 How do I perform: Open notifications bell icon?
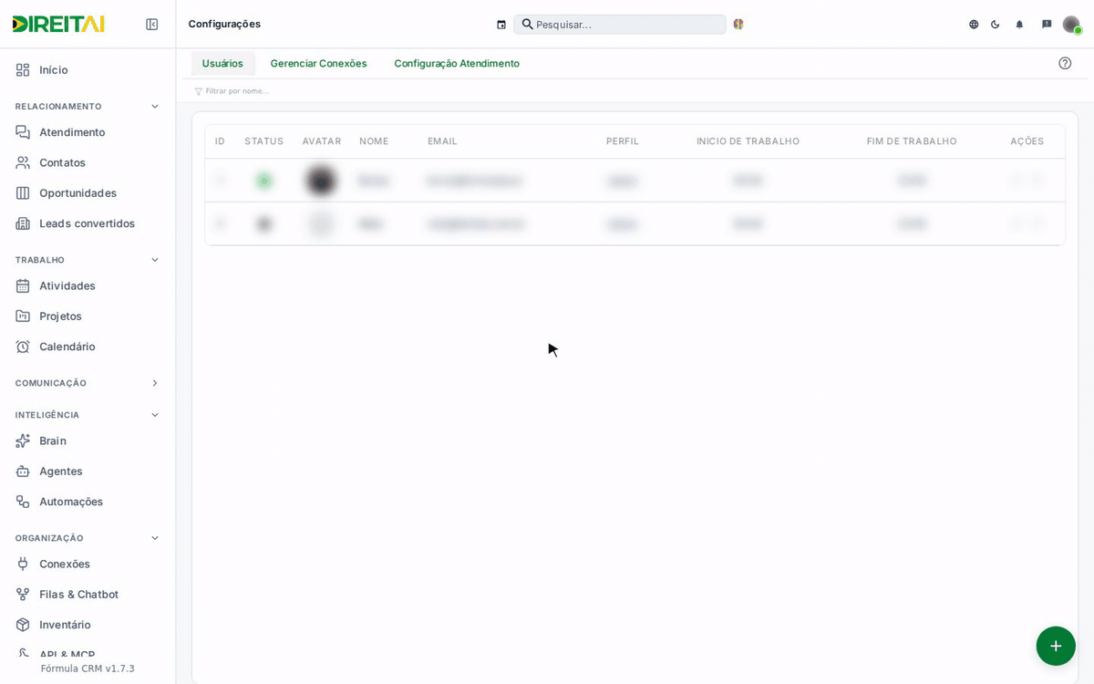tap(1019, 25)
